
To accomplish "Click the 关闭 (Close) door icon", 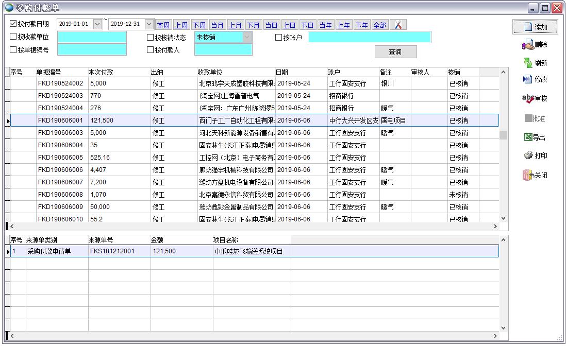I will point(528,175).
